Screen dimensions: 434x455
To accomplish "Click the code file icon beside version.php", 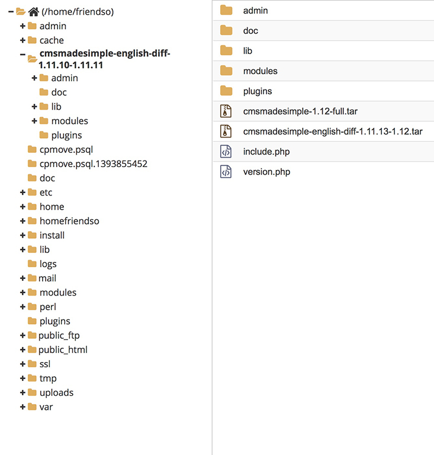I will tap(226, 172).
